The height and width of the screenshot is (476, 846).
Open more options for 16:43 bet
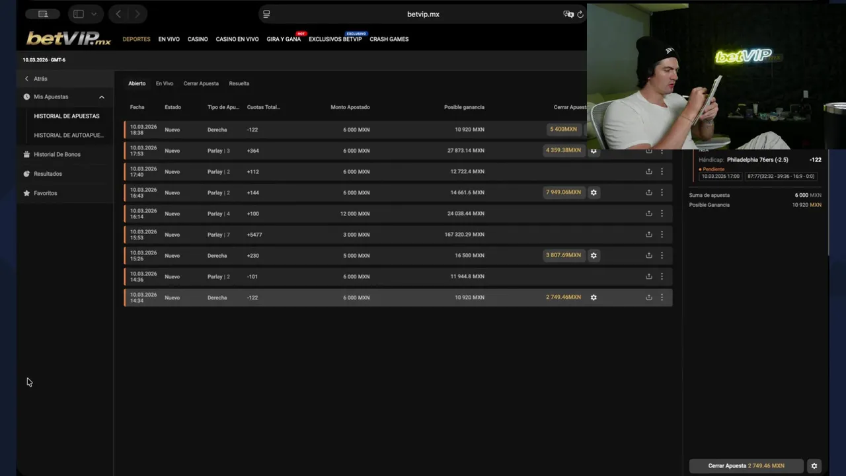[662, 192]
